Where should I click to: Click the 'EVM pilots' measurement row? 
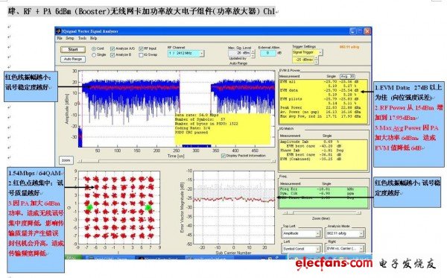[x=320, y=99]
